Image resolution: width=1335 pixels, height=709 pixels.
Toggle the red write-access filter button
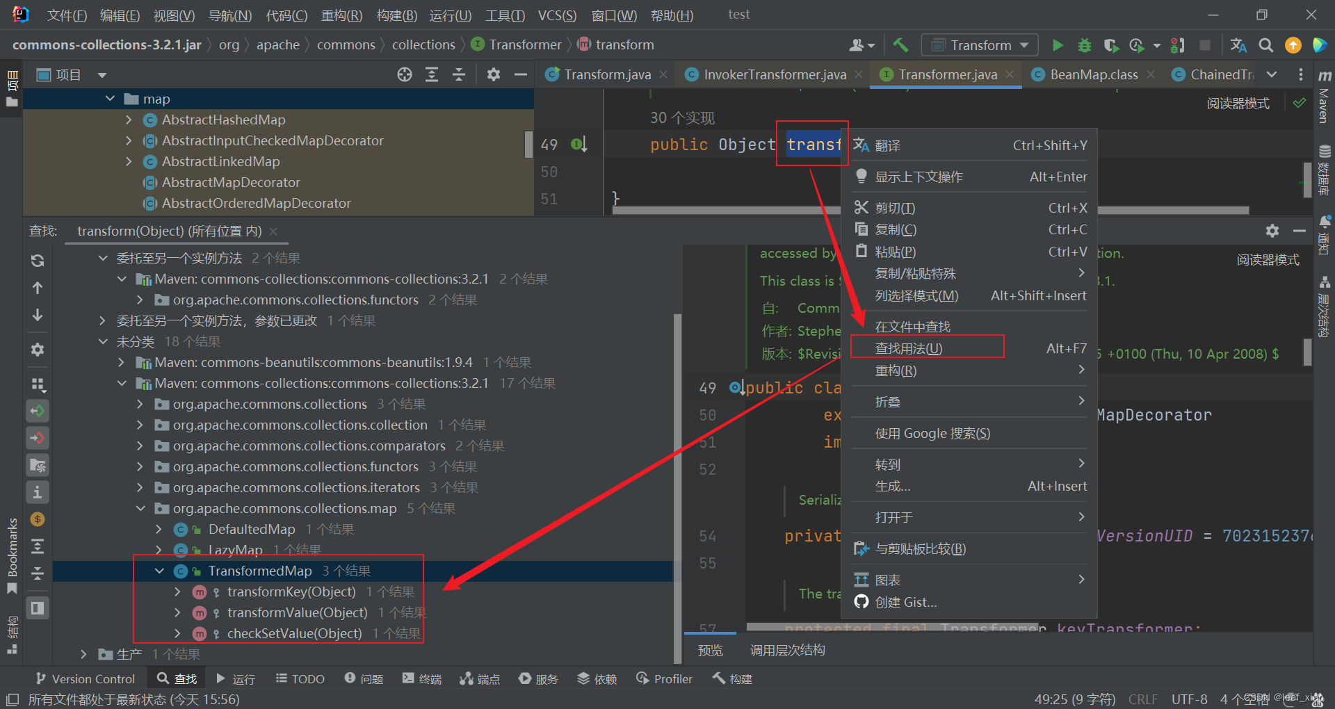pyautogui.click(x=38, y=438)
